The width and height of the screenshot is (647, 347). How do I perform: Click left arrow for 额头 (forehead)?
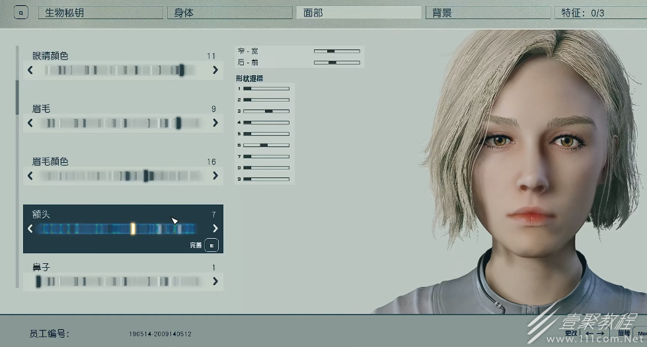coord(30,228)
